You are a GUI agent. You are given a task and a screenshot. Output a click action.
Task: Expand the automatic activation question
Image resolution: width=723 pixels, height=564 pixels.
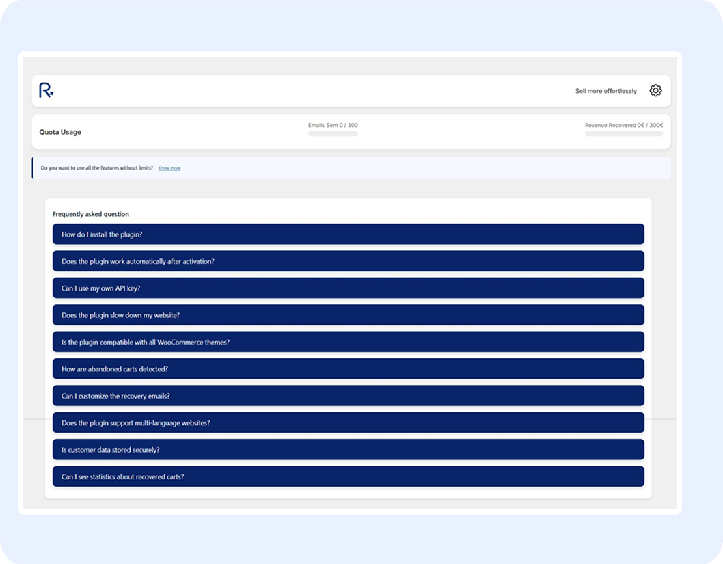coord(348,261)
